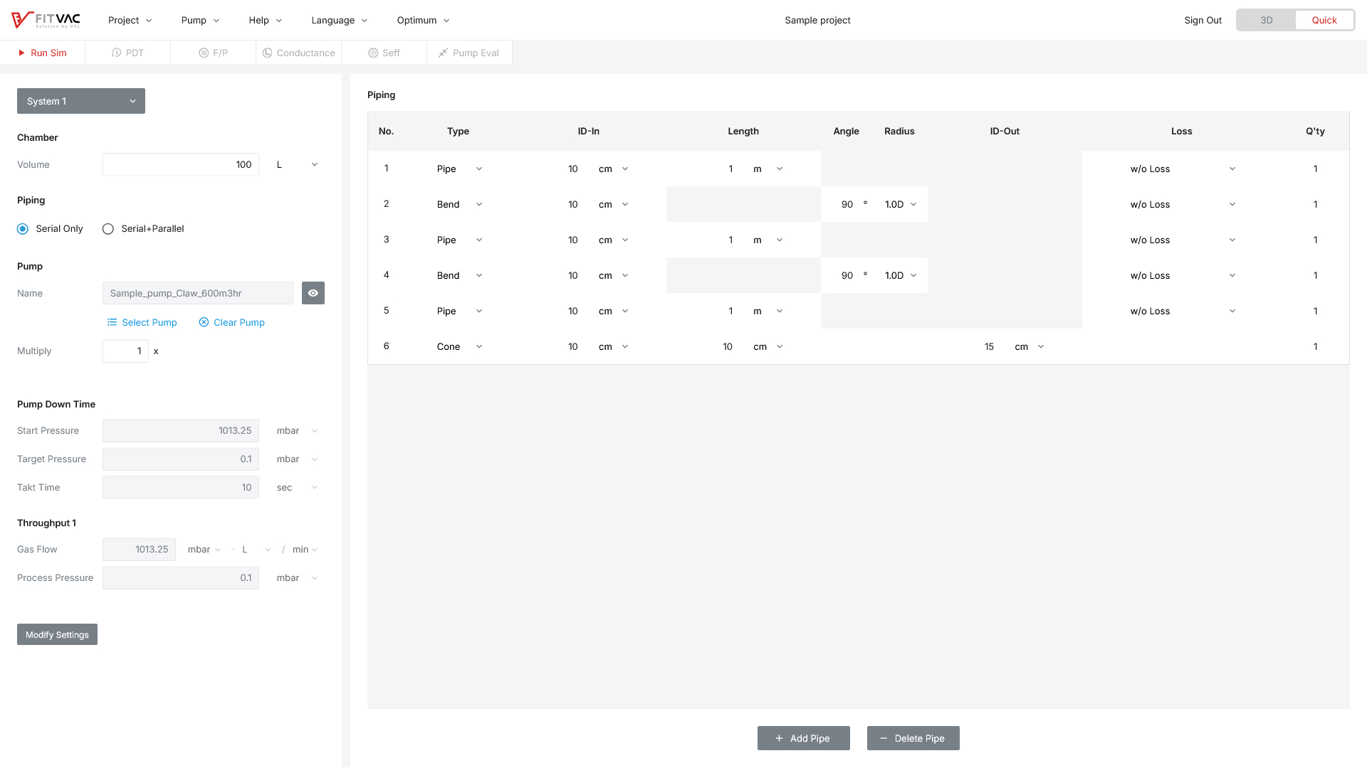Click the pump Name field
Image resolution: width=1367 pixels, height=768 pixels.
[198, 293]
